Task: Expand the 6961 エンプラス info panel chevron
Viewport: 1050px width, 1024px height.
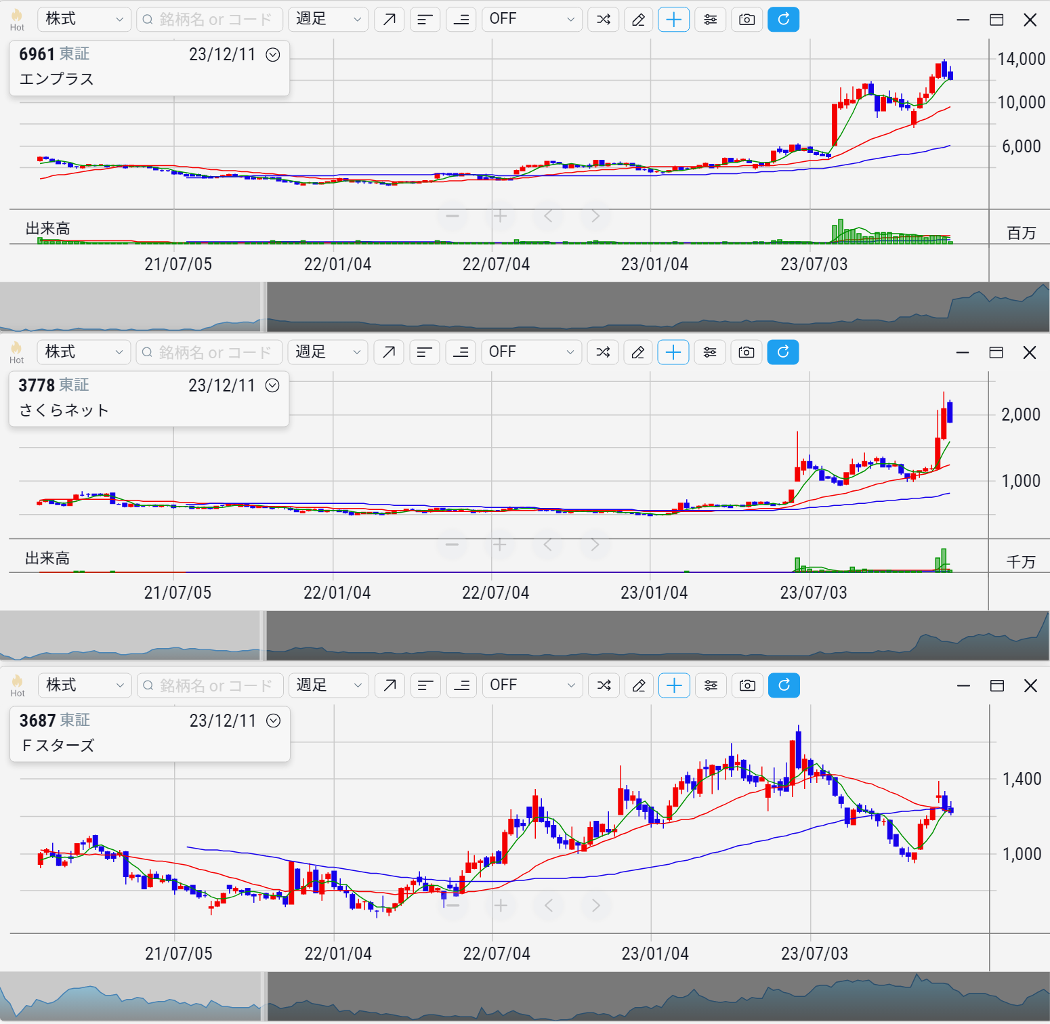Action: click(273, 55)
